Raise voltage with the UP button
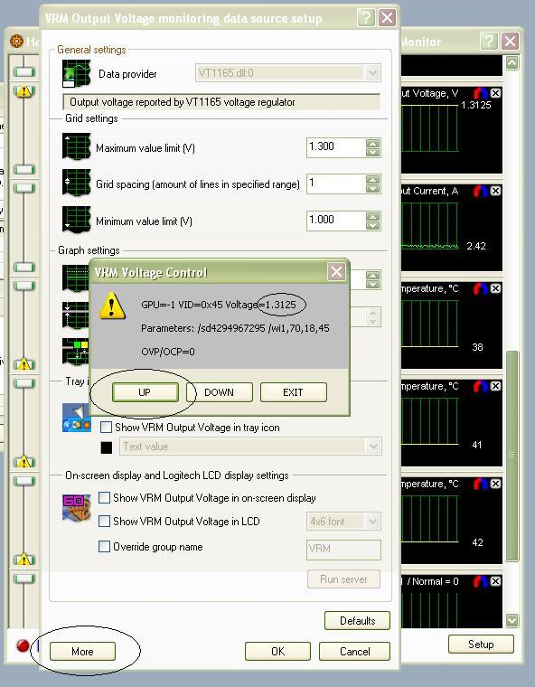Screen dimensions: 535x687 click(x=145, y=392)
